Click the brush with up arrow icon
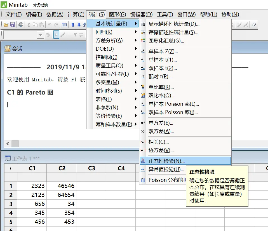This screenshot has width=268, height=231. click(239, 25)
